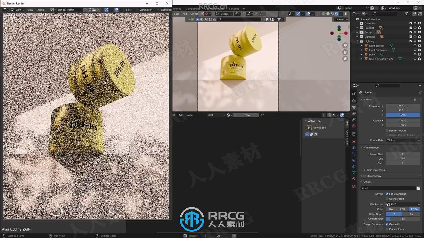This screenshot has width=424, height=238.
Task: Open the Render properties tab icon
Action: coord(354,101)
